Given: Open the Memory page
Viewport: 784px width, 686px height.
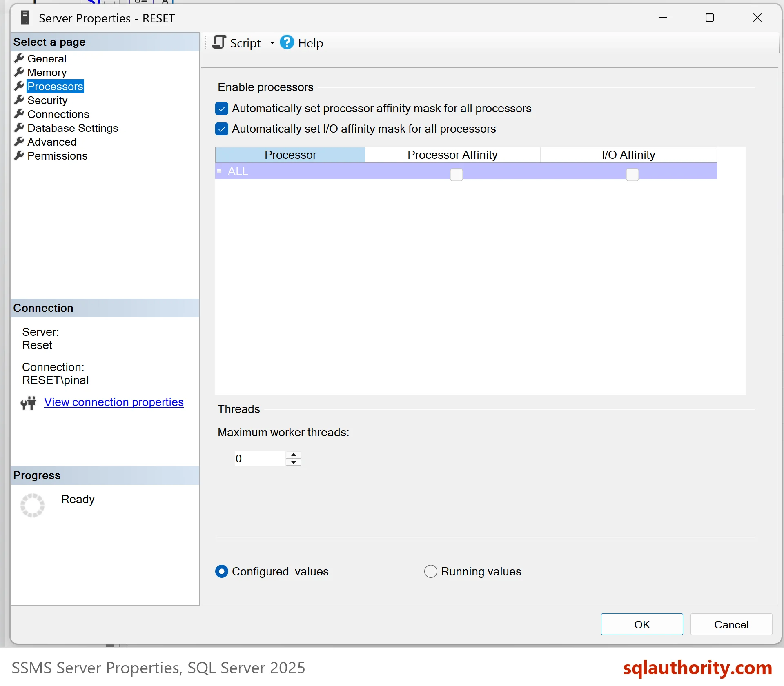Looking at the screenshot, I should [x=47, y=73].
